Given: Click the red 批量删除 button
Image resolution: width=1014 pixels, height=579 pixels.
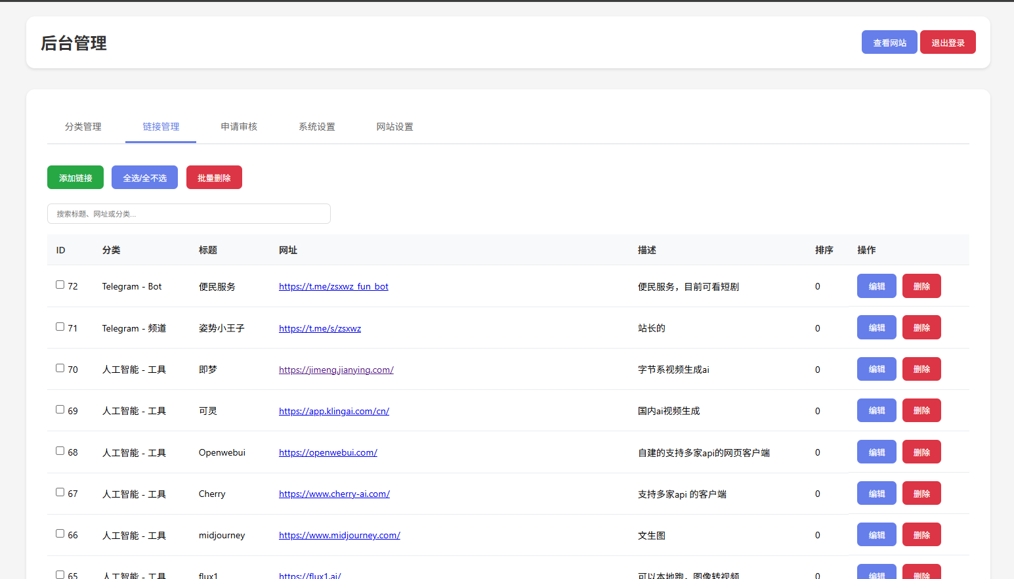Looking at the screenshot, I should 214,178.
